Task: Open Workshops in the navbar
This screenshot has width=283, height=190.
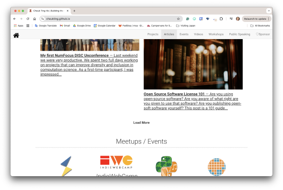Action: point(216,34)
